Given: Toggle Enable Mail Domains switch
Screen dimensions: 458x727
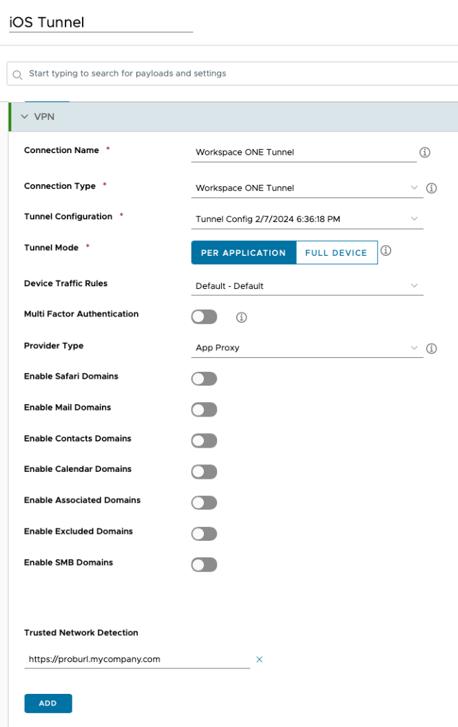Looking at the screenshot, I should [x=204, y=410].
